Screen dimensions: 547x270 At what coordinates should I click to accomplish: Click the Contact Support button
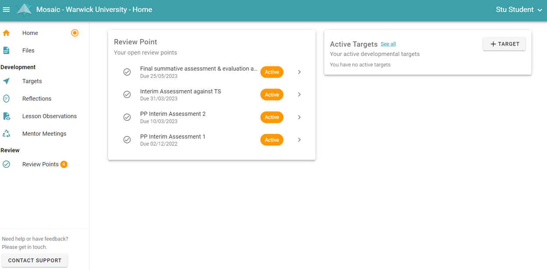pos(35,260)
